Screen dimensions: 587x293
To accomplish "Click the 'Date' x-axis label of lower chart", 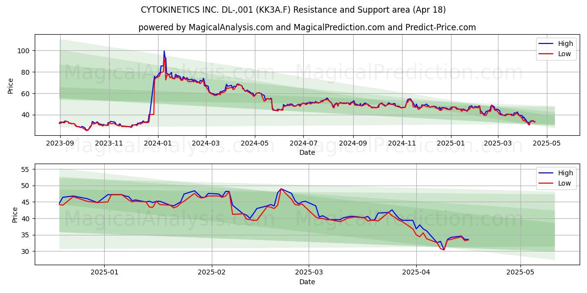I will point(307,282).
